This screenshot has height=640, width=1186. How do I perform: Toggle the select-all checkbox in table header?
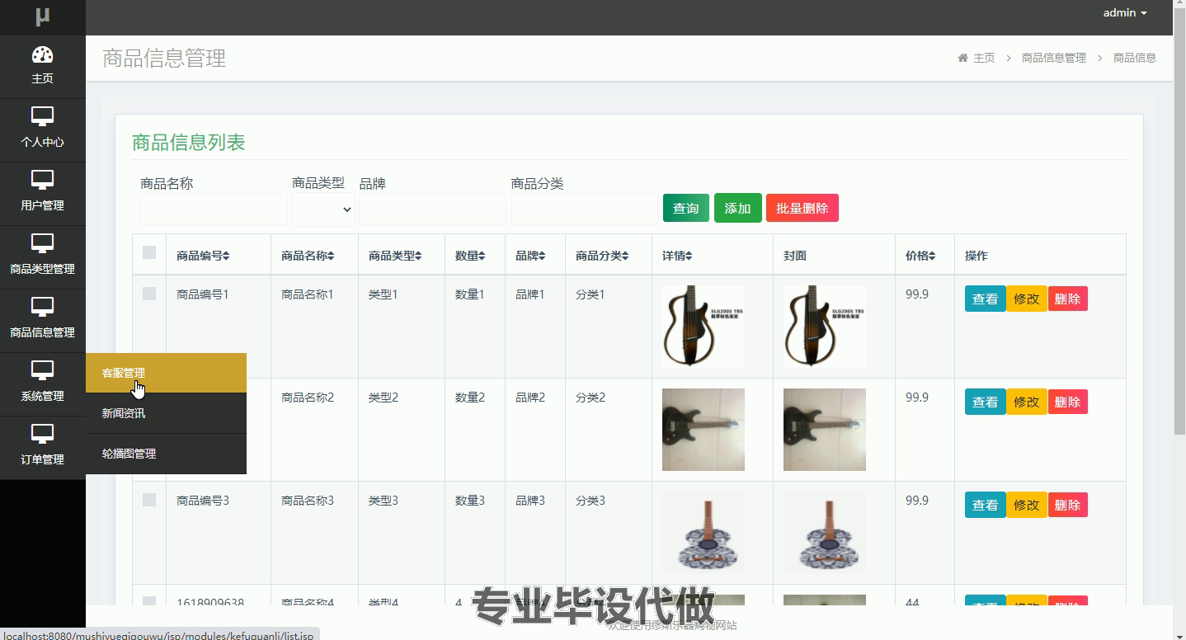[x=149, y=252]
